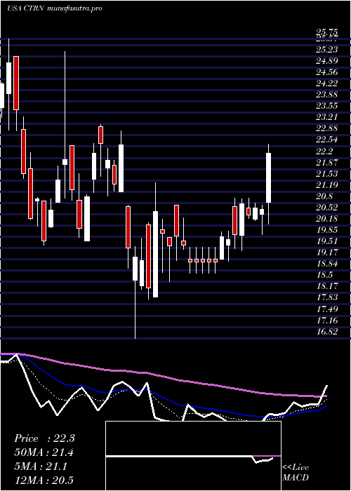
Task: Click the 20.52 price axis label
Action: (327, 208)
